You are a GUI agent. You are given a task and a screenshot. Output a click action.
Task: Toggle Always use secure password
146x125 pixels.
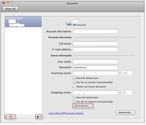(74, 87)
